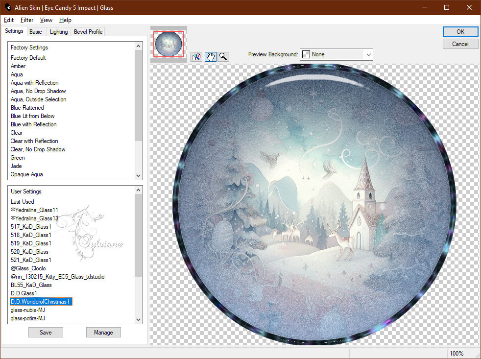Click the navigator preview thumbnail
This screenshot has width=481, height=359.
168,44
